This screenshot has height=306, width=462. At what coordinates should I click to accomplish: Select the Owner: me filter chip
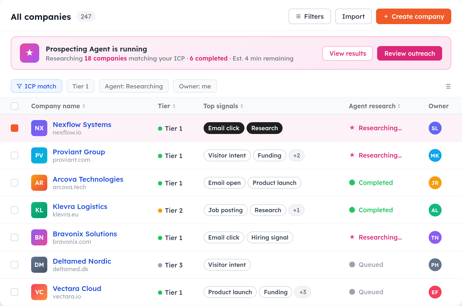click(195, 86)
